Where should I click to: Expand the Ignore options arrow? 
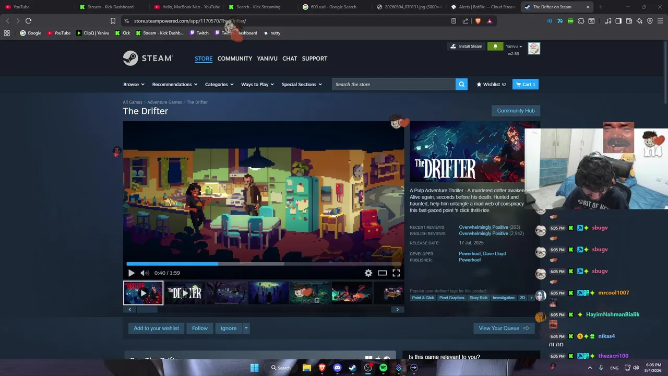pos(246,328)
